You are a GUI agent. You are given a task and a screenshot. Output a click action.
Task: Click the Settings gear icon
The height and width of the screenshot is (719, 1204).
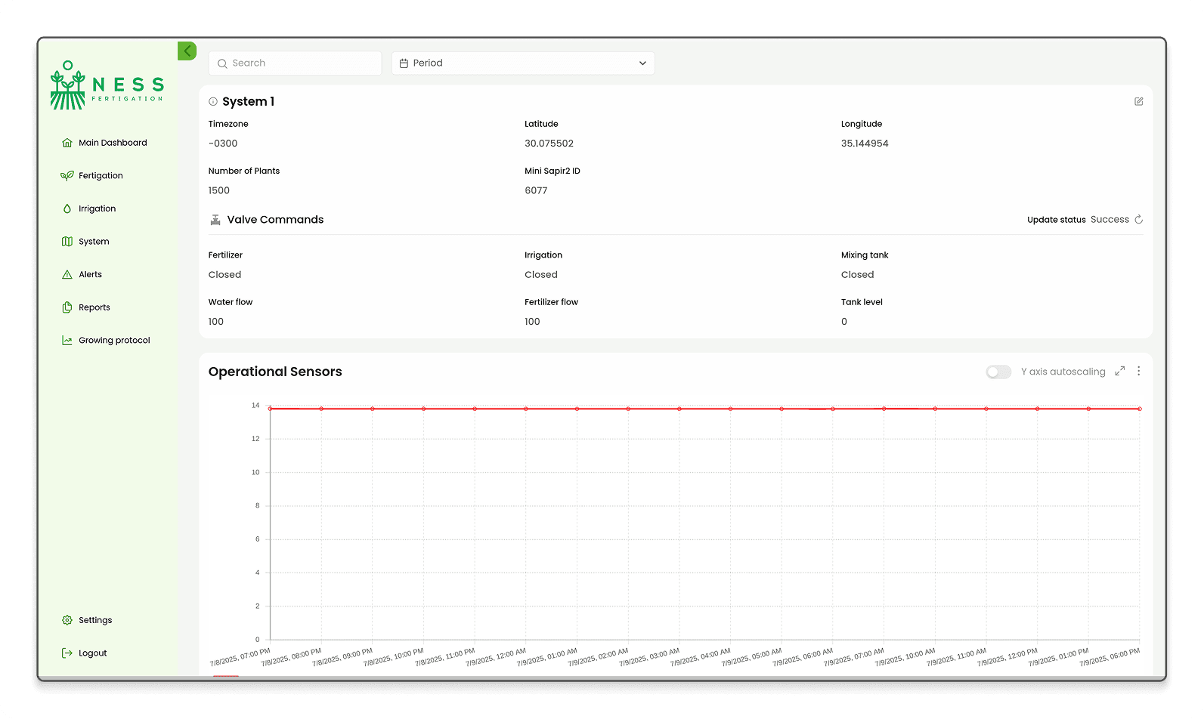[x=67, y=620]
